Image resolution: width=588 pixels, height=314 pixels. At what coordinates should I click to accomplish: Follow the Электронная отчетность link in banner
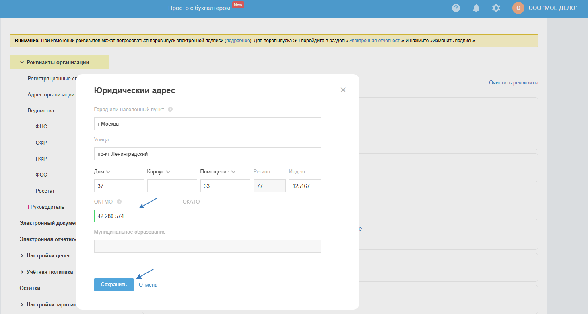point(375,41)
